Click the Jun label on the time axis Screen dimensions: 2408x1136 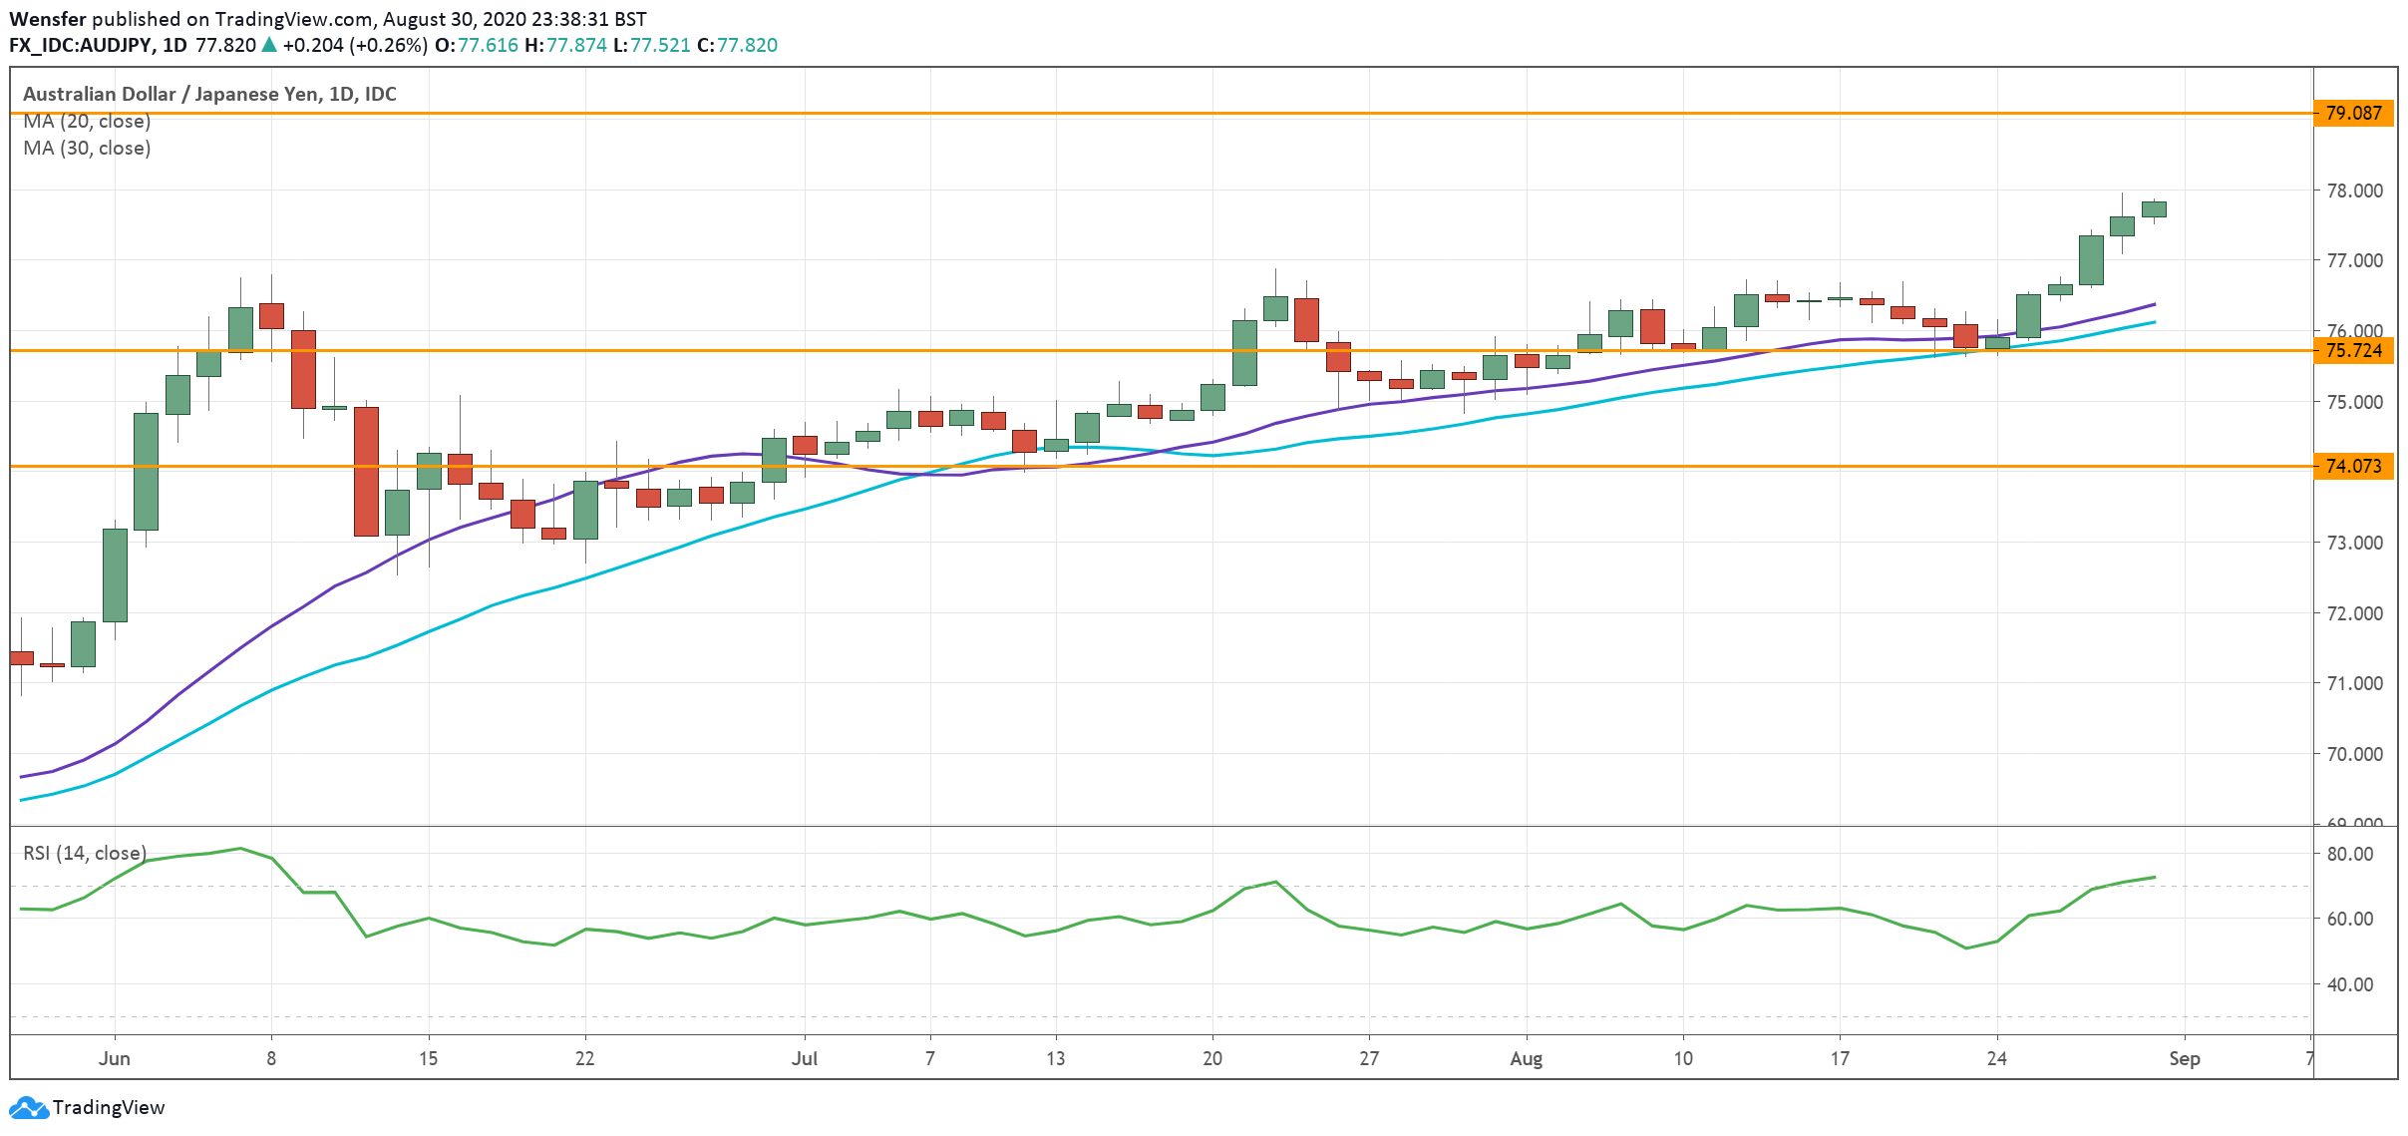point(114,1058)
